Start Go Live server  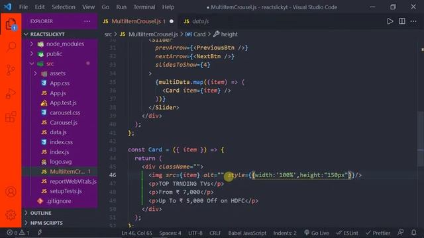(x=317, y=233)
